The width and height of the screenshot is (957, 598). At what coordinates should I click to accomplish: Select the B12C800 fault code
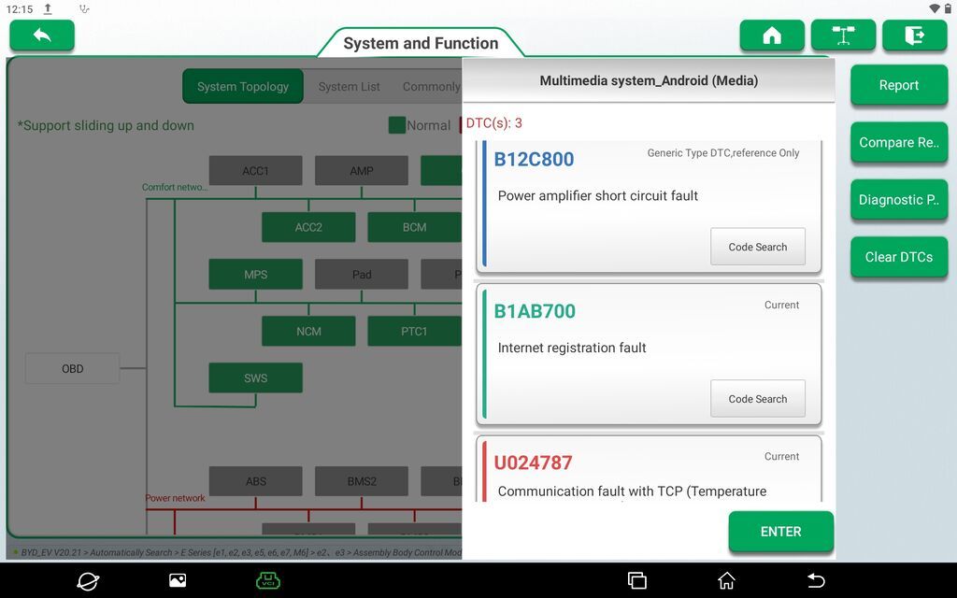pos(534,159)
